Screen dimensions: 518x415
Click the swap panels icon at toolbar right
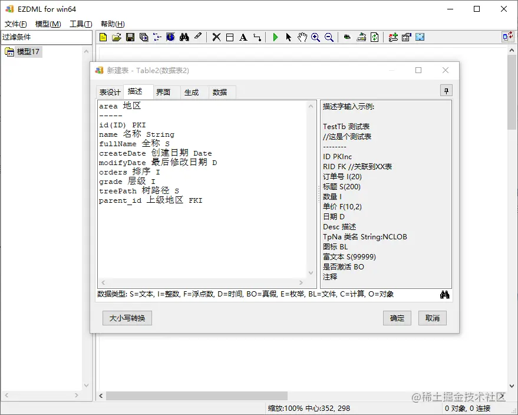pos(508,37)
